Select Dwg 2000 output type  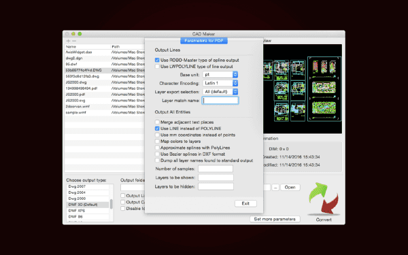tap(88, 199)
